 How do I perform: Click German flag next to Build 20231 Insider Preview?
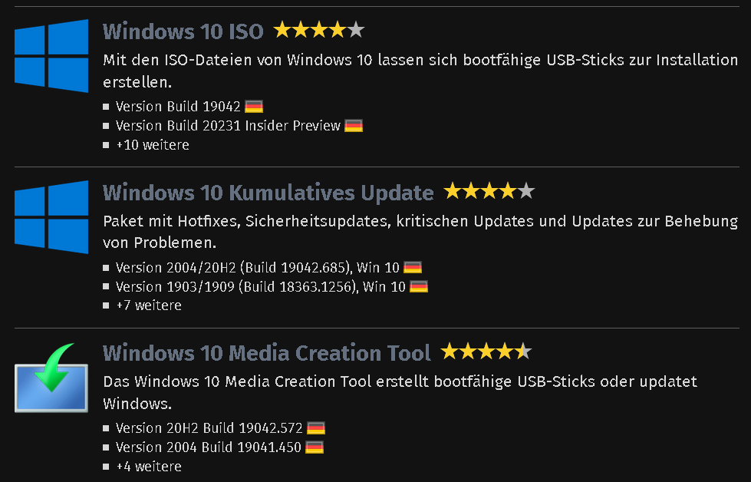tap(354, 126)
